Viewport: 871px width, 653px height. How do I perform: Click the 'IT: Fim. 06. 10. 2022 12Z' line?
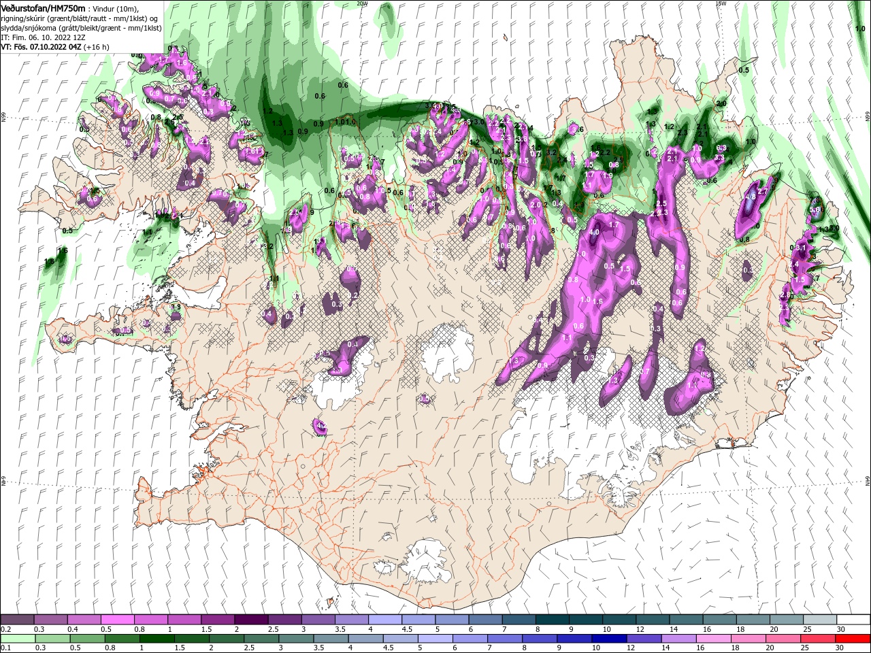click(43, 37)
